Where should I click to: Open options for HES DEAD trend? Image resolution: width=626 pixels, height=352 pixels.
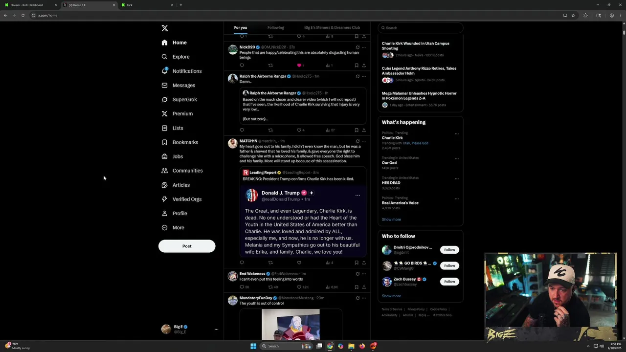click(457, 178)
